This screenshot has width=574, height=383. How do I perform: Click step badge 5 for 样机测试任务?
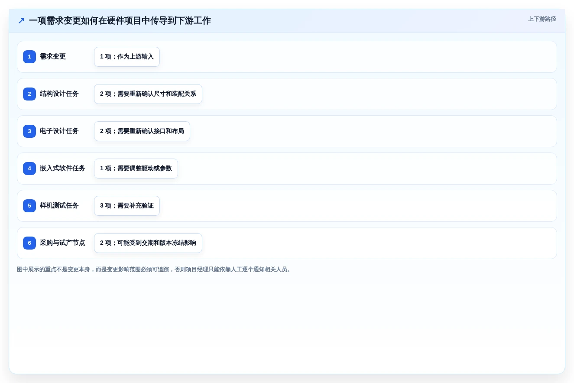coord(29,206)
